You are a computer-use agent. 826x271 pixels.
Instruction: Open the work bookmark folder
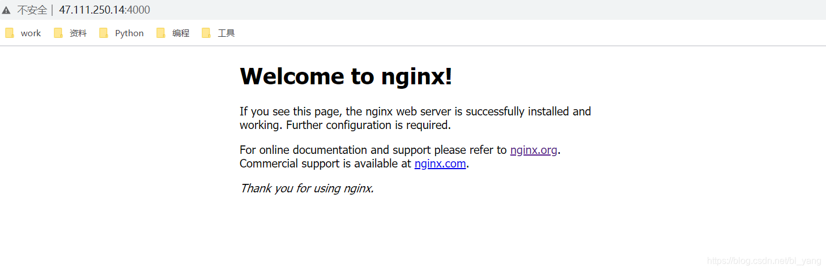23,33
